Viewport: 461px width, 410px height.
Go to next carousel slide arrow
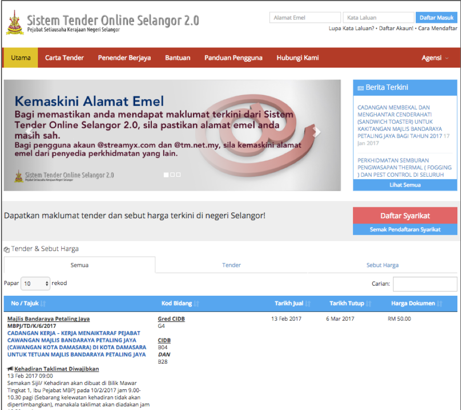tap(317, 132)
